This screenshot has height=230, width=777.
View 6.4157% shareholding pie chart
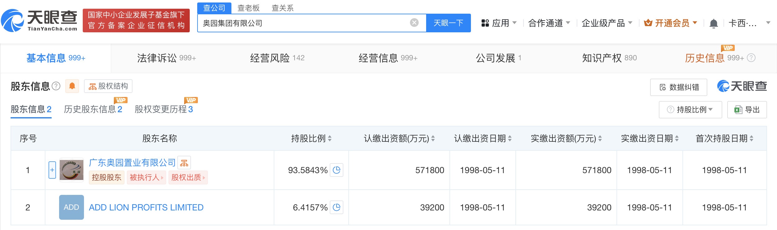pyautogui.click(x=337, y=207)
